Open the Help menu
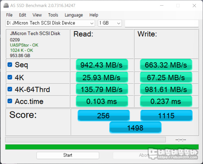203x164 pixels. (94, 15)
